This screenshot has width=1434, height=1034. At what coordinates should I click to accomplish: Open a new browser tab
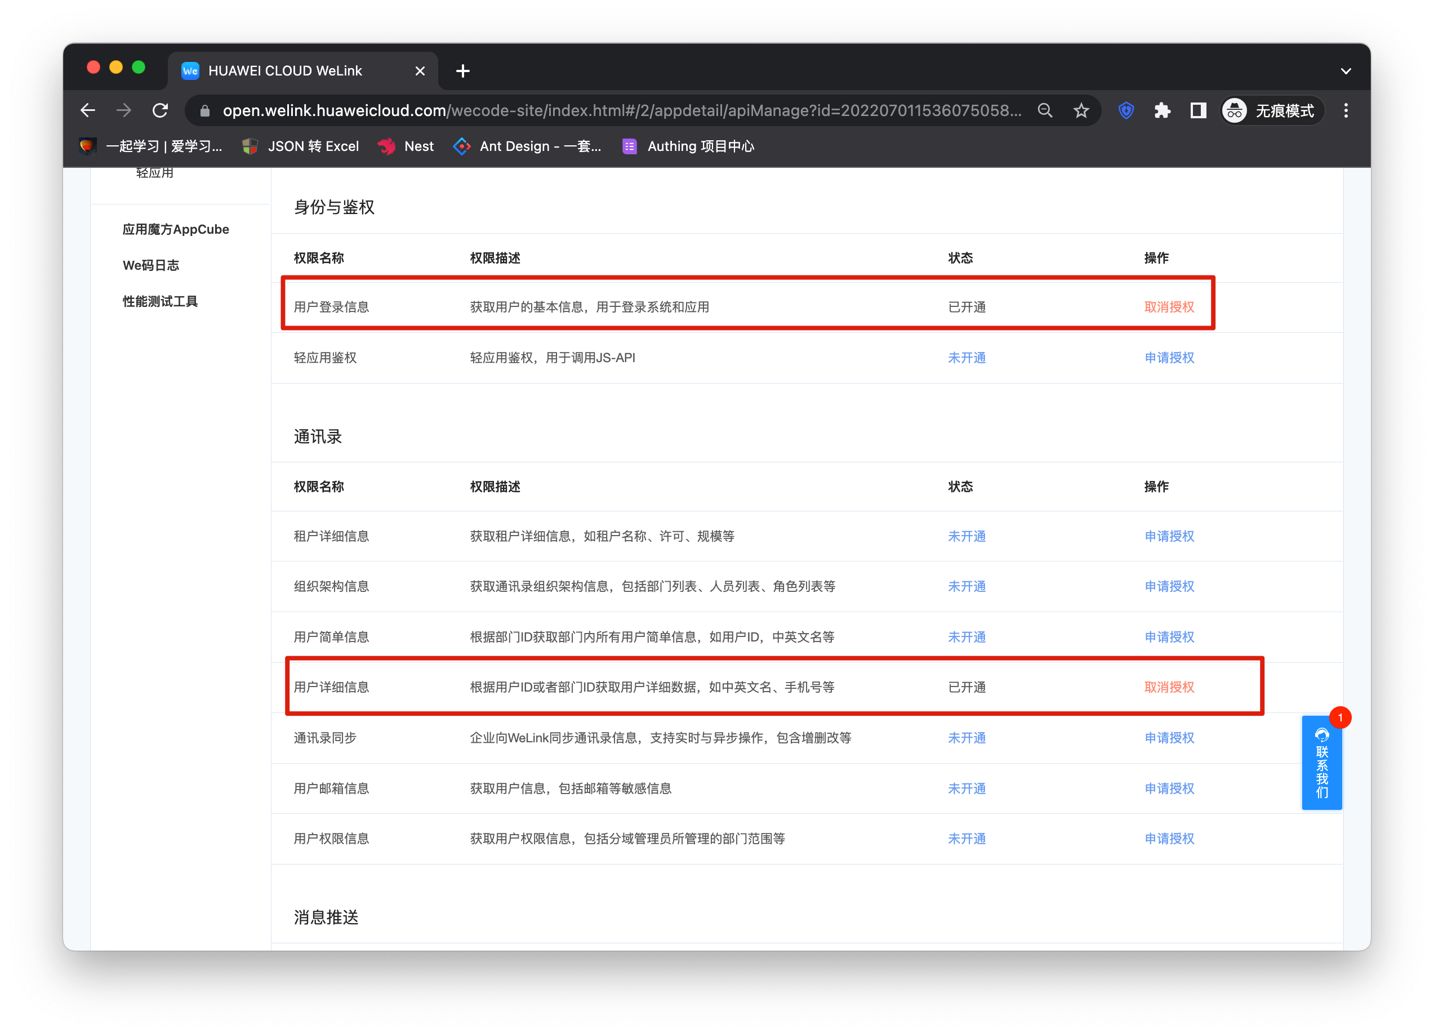pyautogui.click(x=463, y=71)
